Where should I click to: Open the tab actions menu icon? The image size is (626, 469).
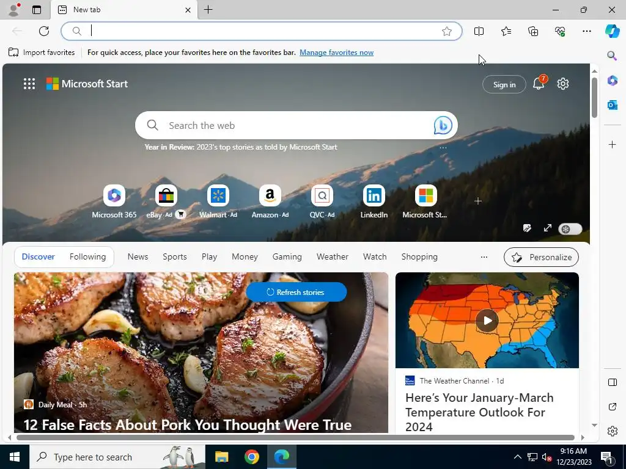(37, 10)
